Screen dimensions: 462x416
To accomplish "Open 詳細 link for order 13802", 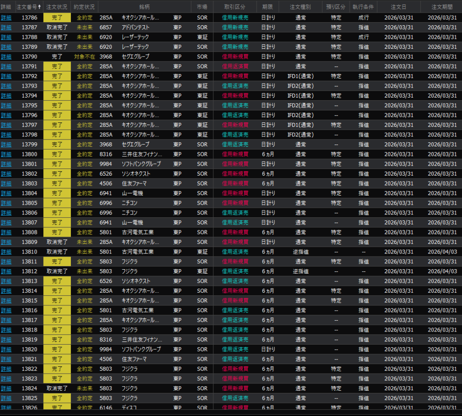I will [6, 174].
